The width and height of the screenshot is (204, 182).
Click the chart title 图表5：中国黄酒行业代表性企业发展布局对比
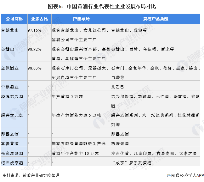point(102,6)
